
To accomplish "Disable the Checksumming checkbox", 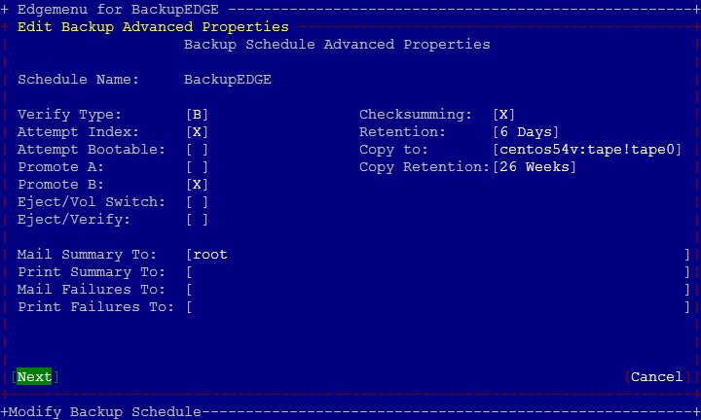I will click(x=504, y=115).
